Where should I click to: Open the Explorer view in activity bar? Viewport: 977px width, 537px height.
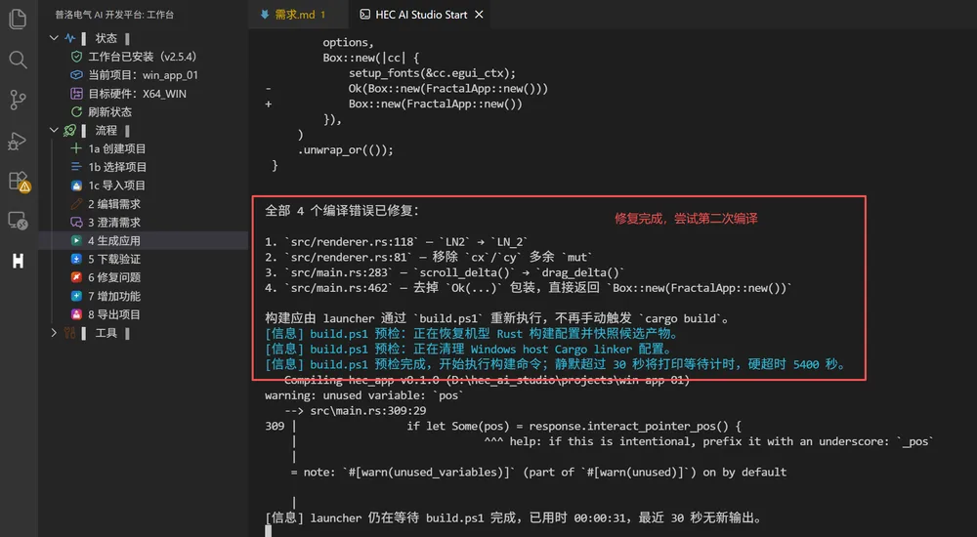(x=18, y=20)
